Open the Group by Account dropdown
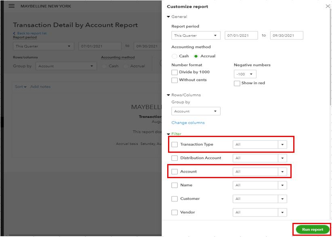Image resolution: width=332 pixels, height=237 pixels. (196, 111)
